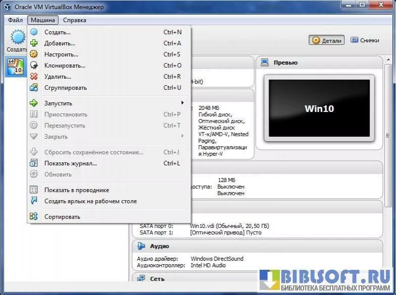The width and height of the screenshot is (396, 295).
Task: Collapse the Аудио section header
Action: click(x=159, y=246)
